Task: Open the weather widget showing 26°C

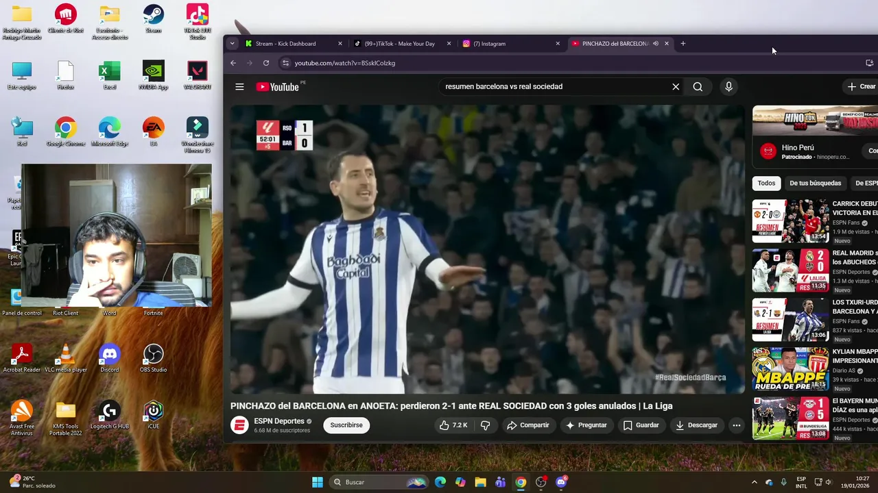Action: (x=32, y=482)
